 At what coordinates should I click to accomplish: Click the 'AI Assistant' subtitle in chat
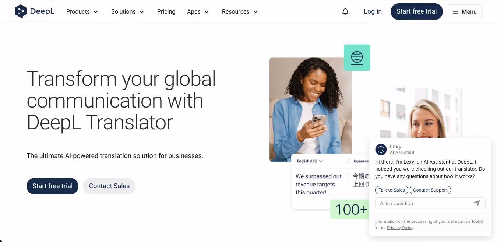(402, 152)
